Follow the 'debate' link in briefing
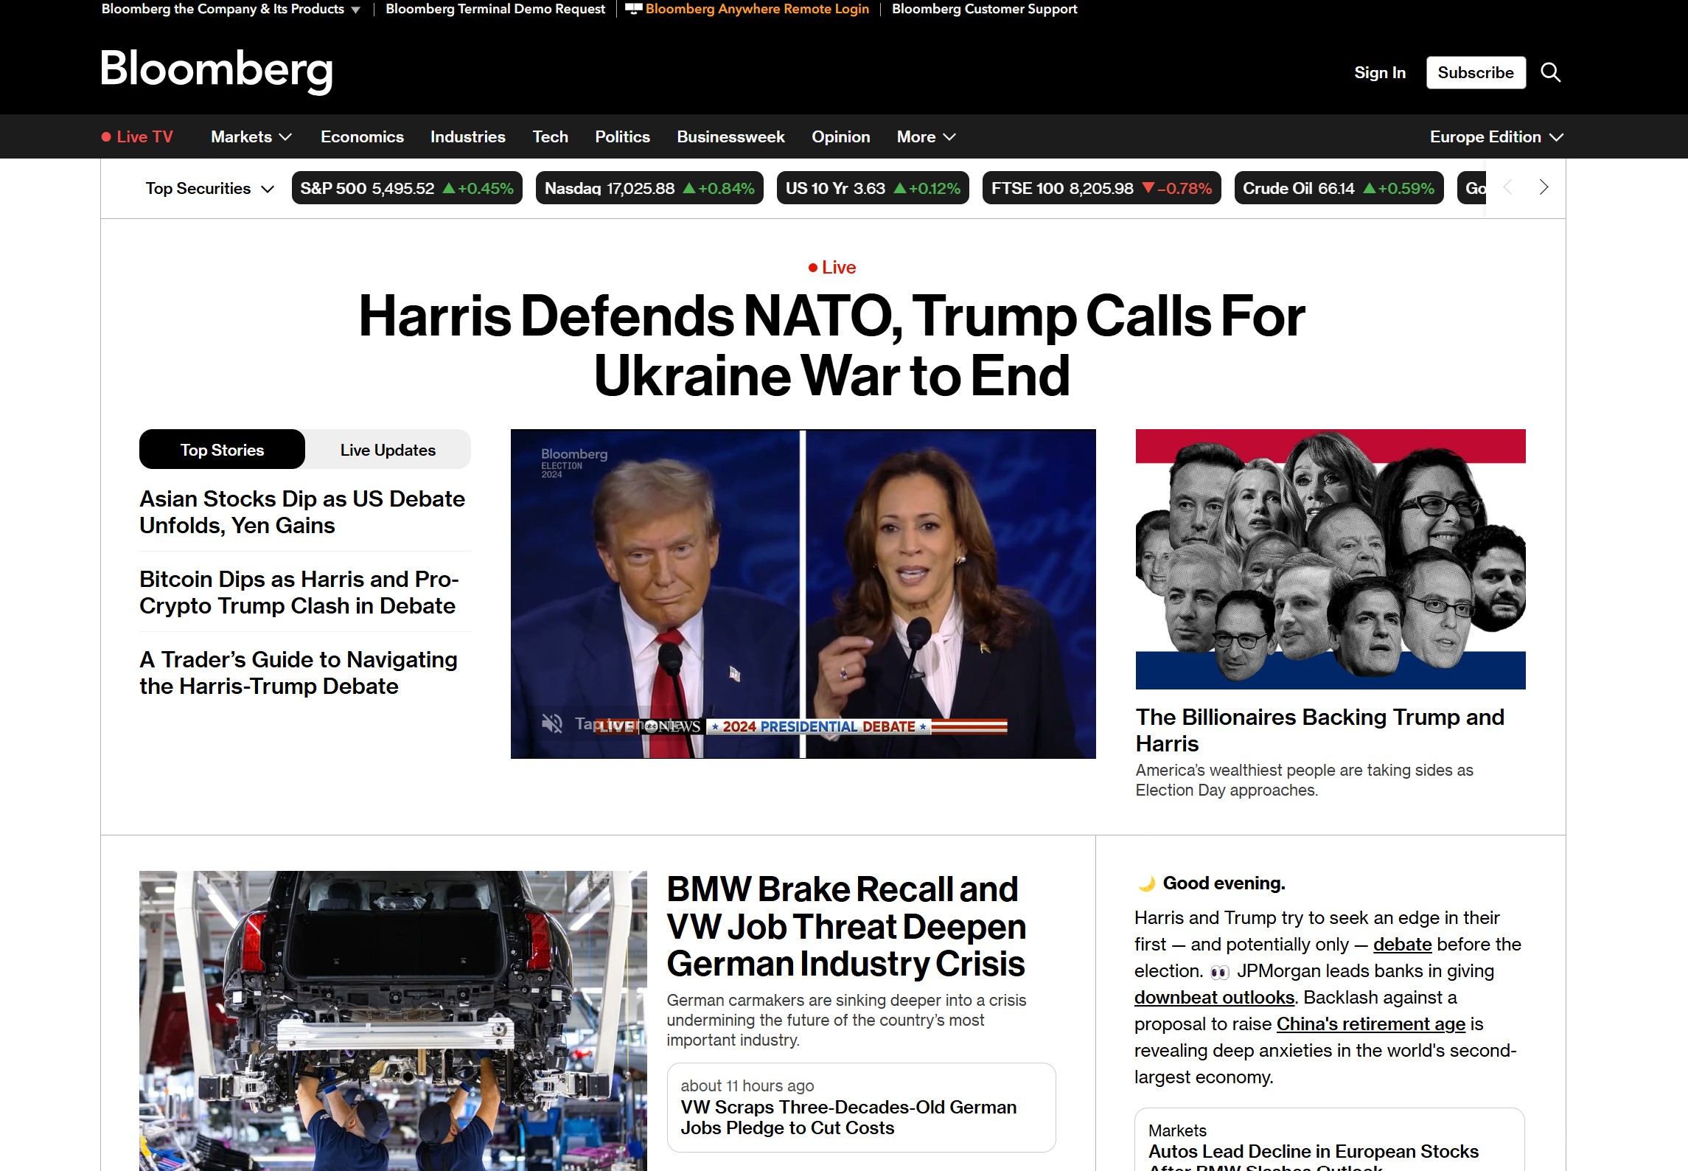This screenshot has height=1171, width=1688. 1402,944
